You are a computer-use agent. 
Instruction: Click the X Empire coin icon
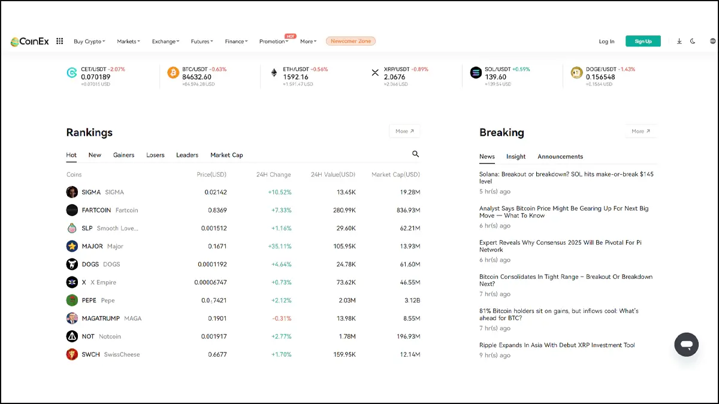[x=72, y=282]
